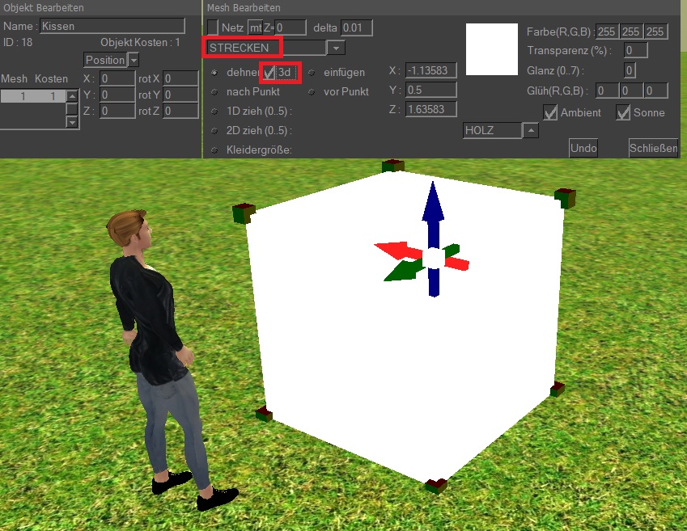Select the white center handle of gizmo
The image size is (687, 531).
click(x=434, y=258)
